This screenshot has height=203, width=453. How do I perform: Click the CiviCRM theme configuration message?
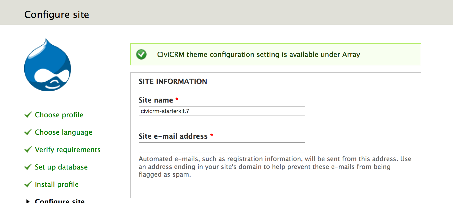pos(258,55)
